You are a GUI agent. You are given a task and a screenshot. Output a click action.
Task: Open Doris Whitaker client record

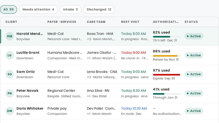(x=30, y=109)
